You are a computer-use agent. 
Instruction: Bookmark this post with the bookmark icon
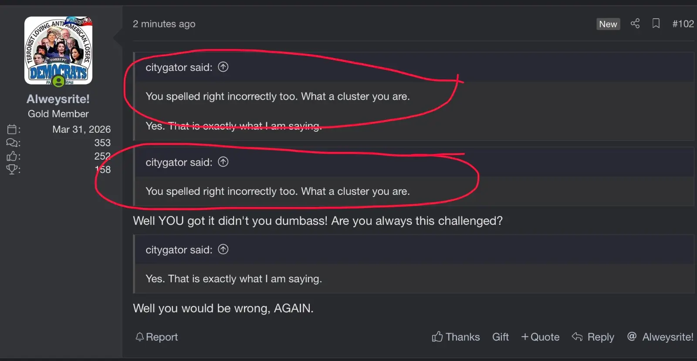pyautogui.click(x=656, y=23)
